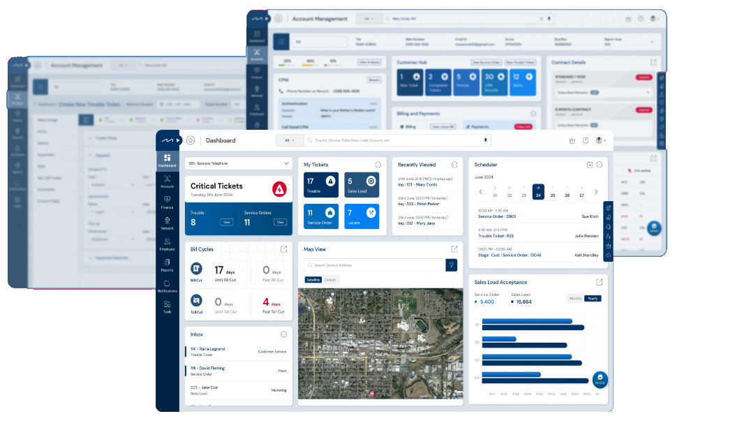Open Network in the Dashboard sidebar
The width and height of the screenshot is (735, 423).
(167, 223)
